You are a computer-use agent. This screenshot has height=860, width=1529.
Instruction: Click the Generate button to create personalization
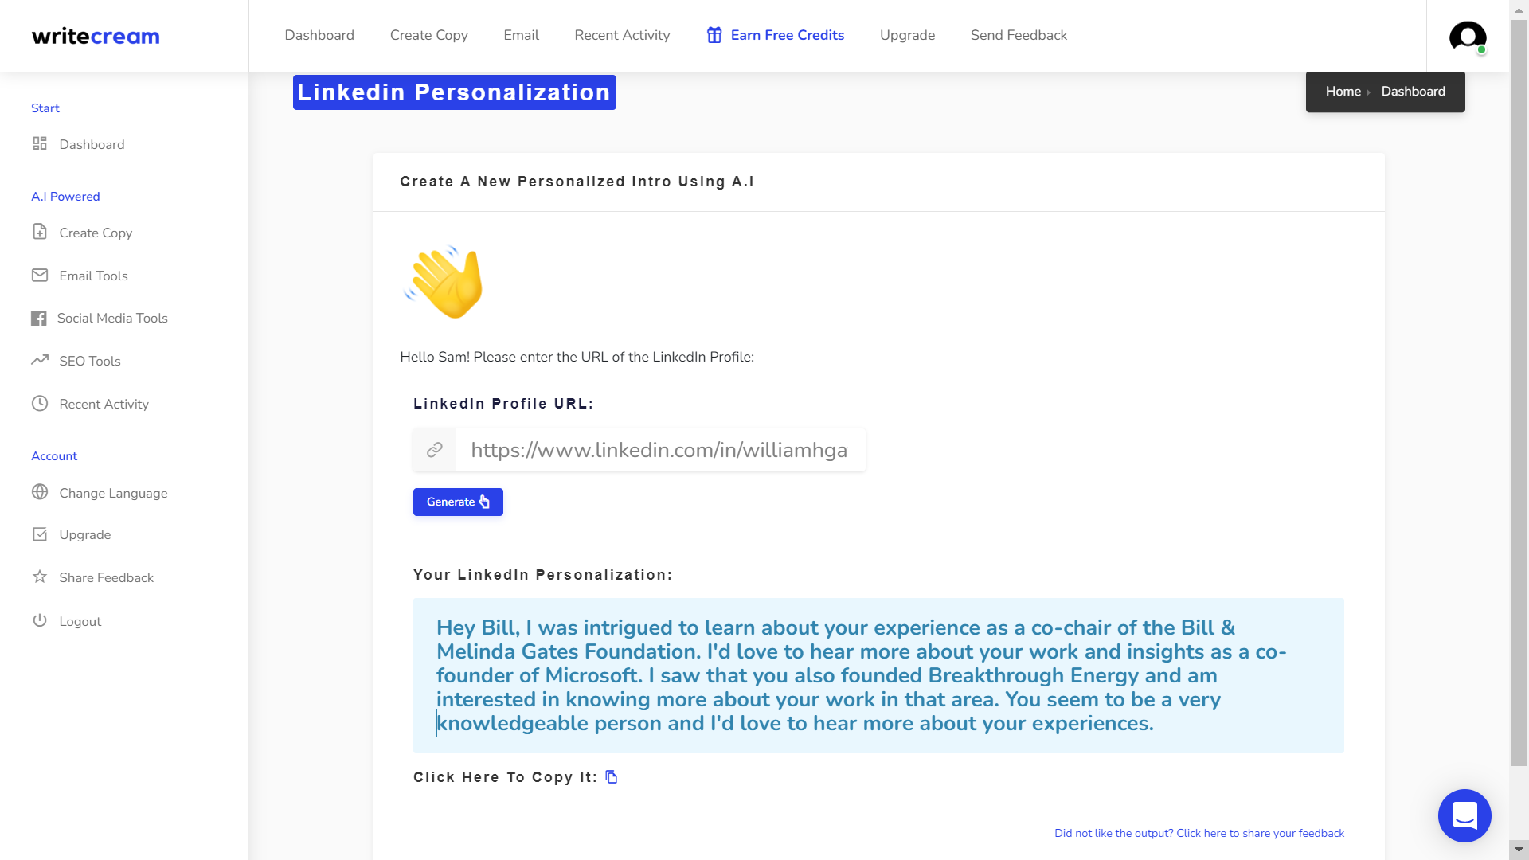(x=458, y=502)
